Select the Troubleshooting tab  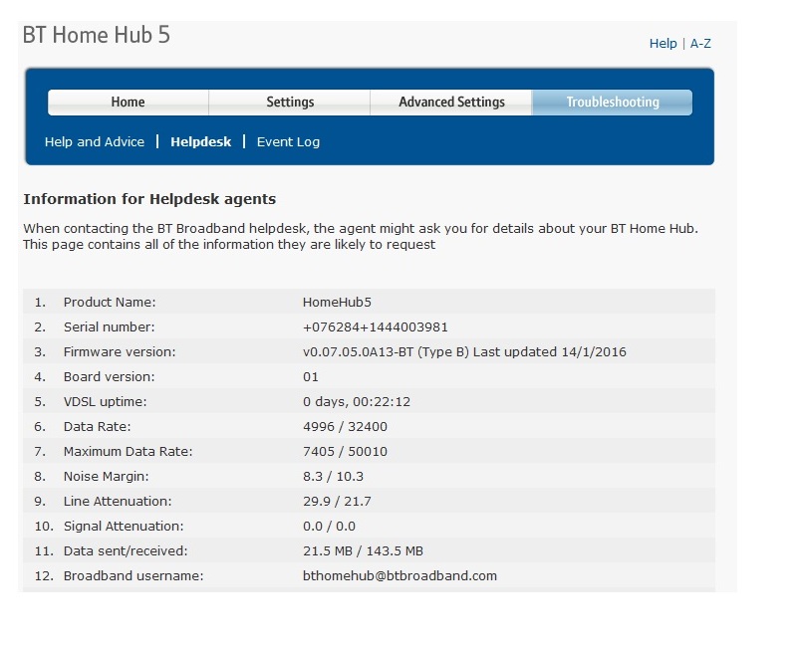pyautogui.click(x=612, y=103)
